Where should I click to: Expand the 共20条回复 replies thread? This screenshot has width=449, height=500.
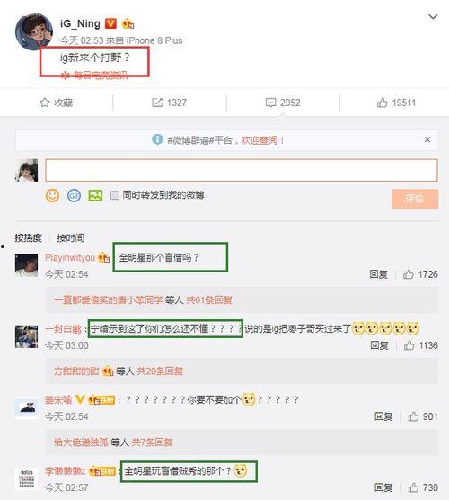coord(160,371)
